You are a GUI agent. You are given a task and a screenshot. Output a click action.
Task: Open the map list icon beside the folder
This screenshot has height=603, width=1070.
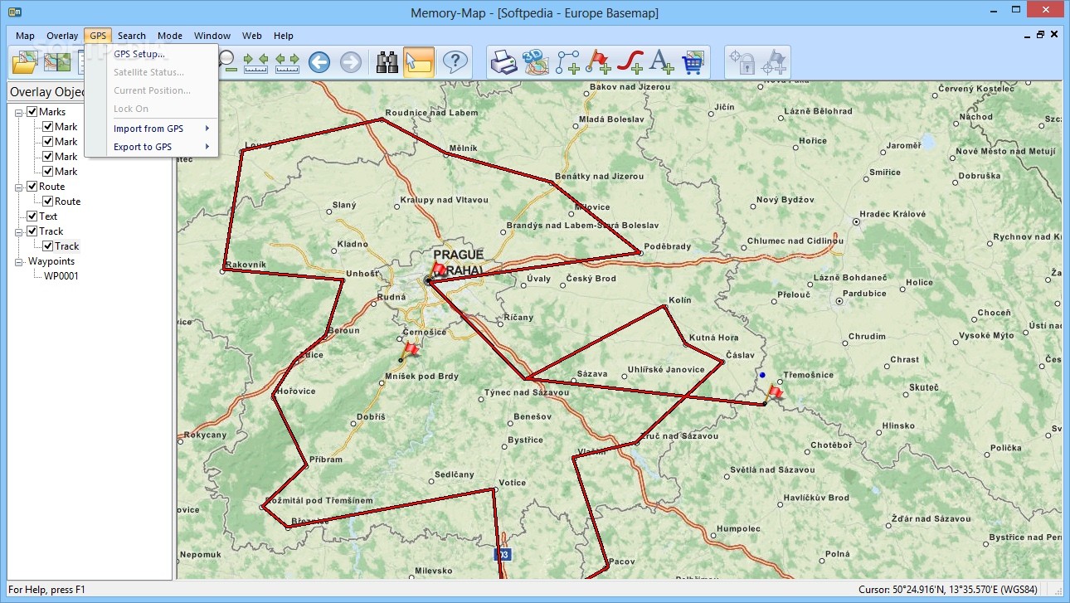click(57, 62)
